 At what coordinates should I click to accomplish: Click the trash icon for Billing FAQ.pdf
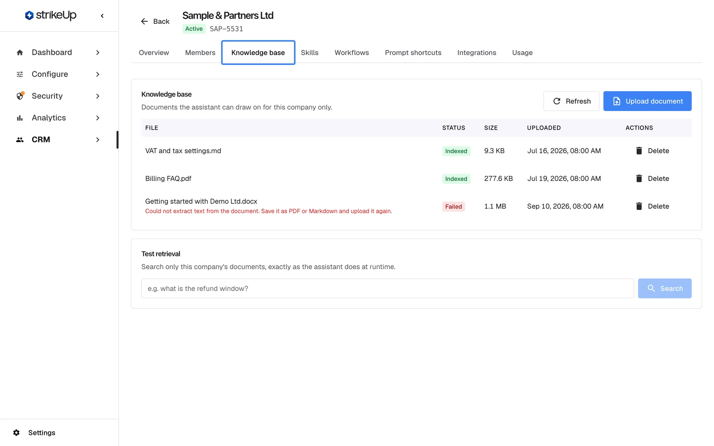tap(639, 178)
